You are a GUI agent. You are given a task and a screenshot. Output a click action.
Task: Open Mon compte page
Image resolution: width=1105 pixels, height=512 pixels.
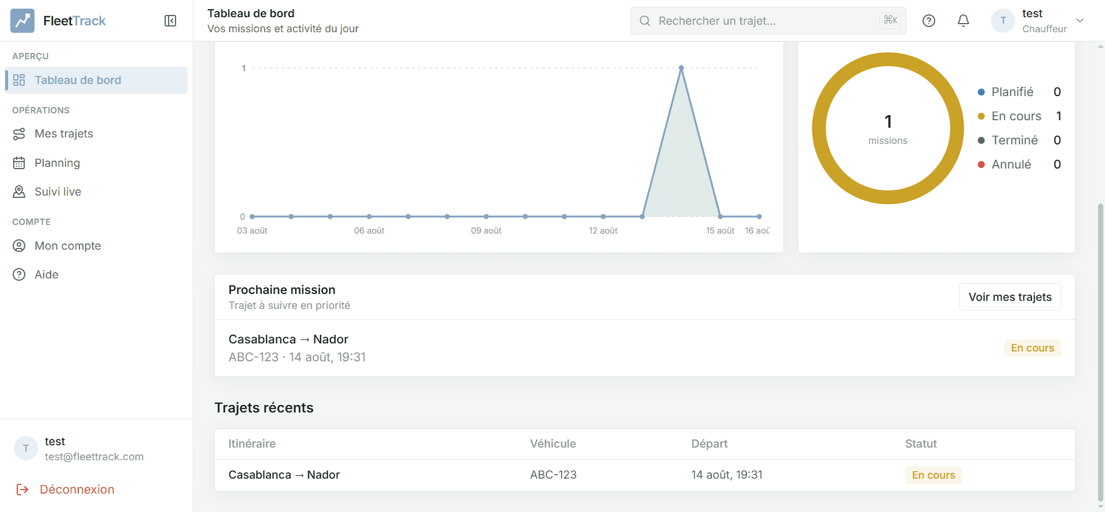(x=97, y=246)
